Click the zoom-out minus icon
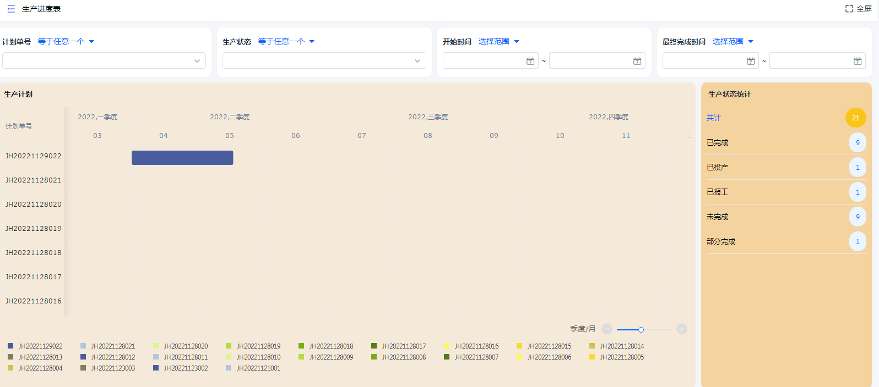 point(607,329)
